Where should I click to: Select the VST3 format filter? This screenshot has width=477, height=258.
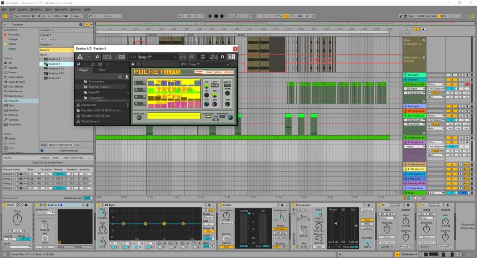52,39
